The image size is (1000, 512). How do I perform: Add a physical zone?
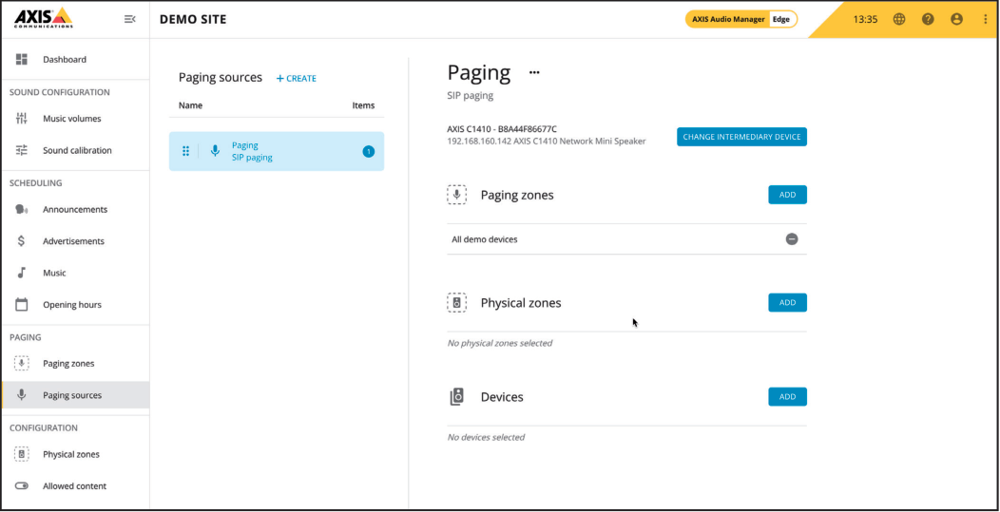pos(788,302)
